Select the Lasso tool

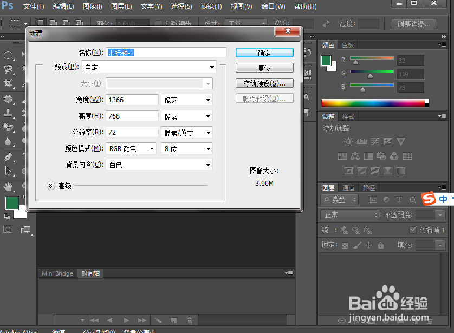[x=8, y=69]
